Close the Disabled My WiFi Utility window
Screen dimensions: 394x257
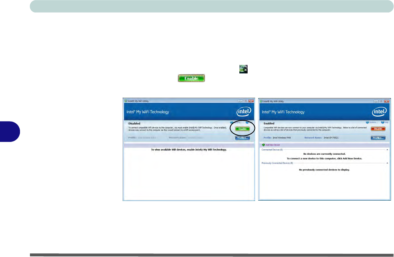click(251, 101)
